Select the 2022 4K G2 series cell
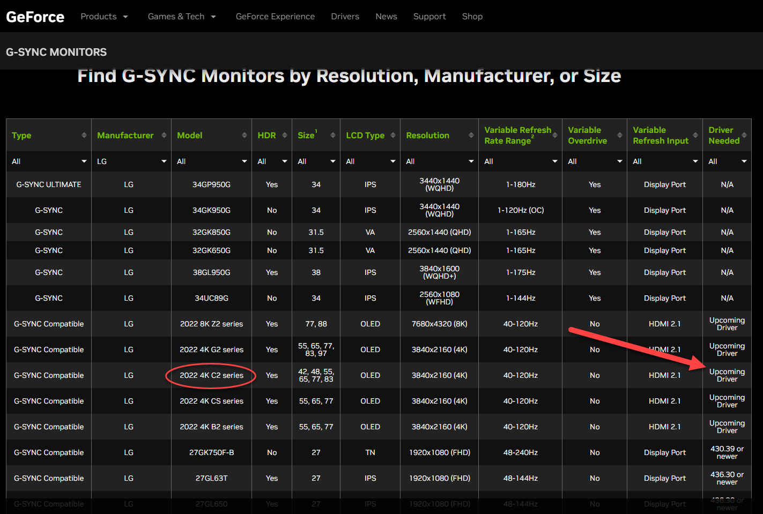763x514 pixels. [x=212, y=349]
